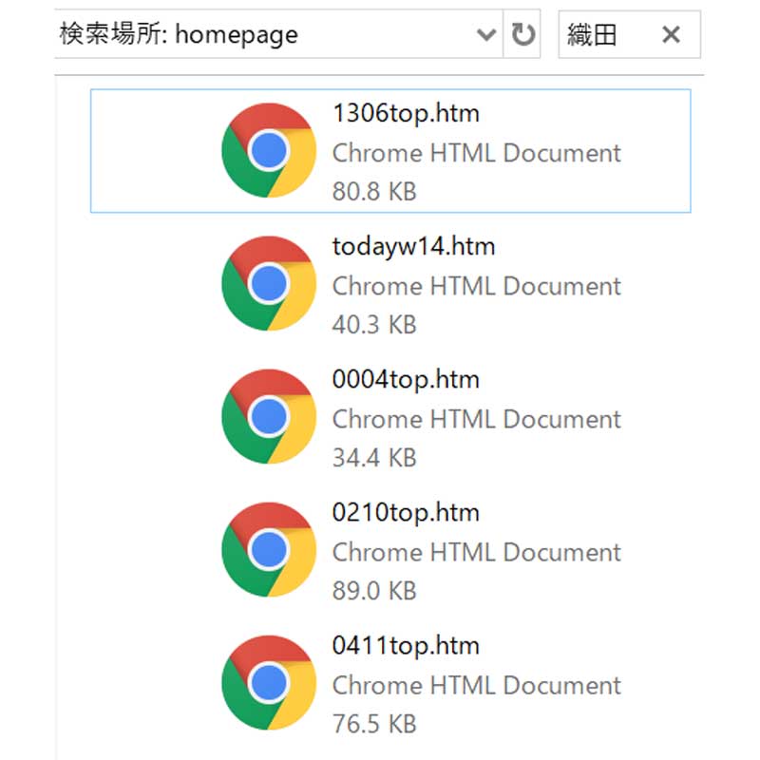Click the Chrome icon of todayw14.htm
760x760 pixels.
269,283
